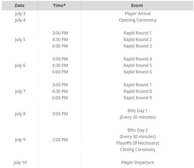Screen dimensions: 194x168
Task: Click the July 6 date cell
Action: (x=20, y=65)
